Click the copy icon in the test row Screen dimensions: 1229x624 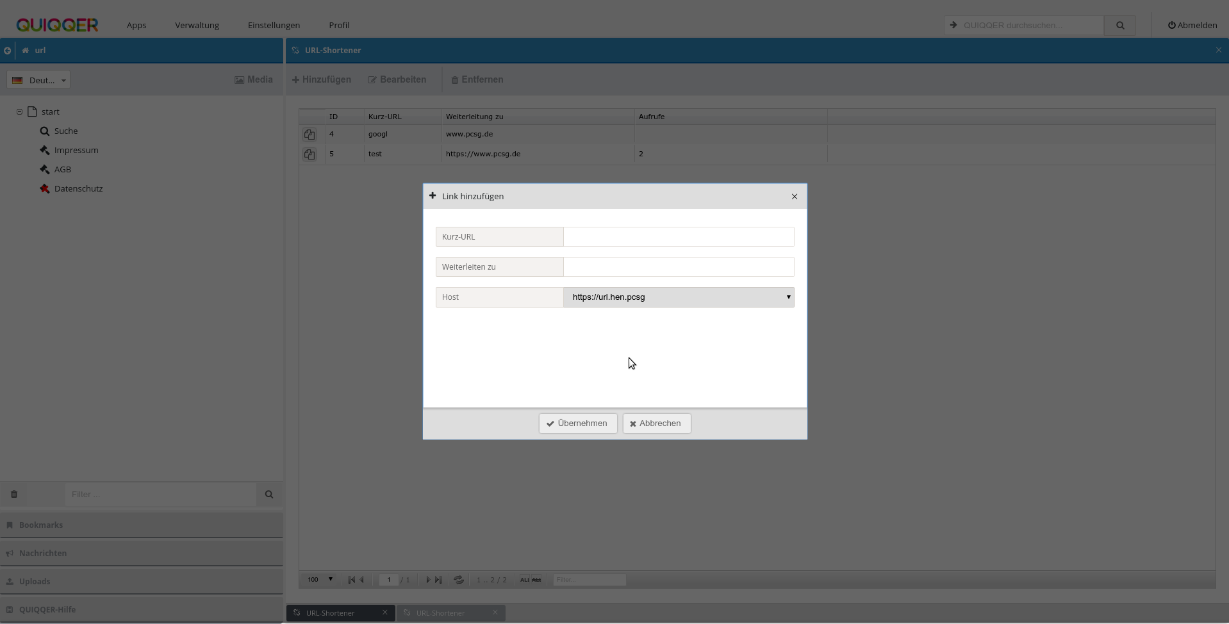[309, 154]
